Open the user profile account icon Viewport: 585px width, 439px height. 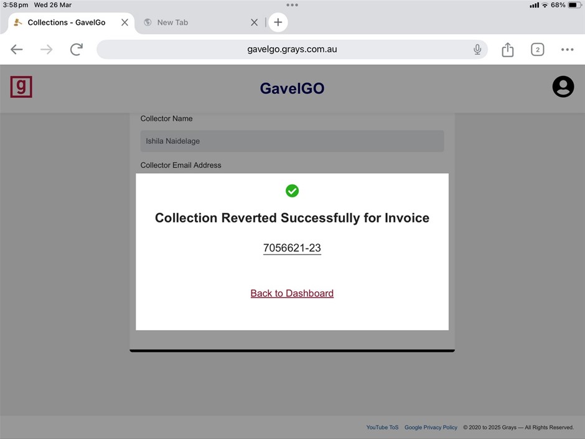[563, 87]
